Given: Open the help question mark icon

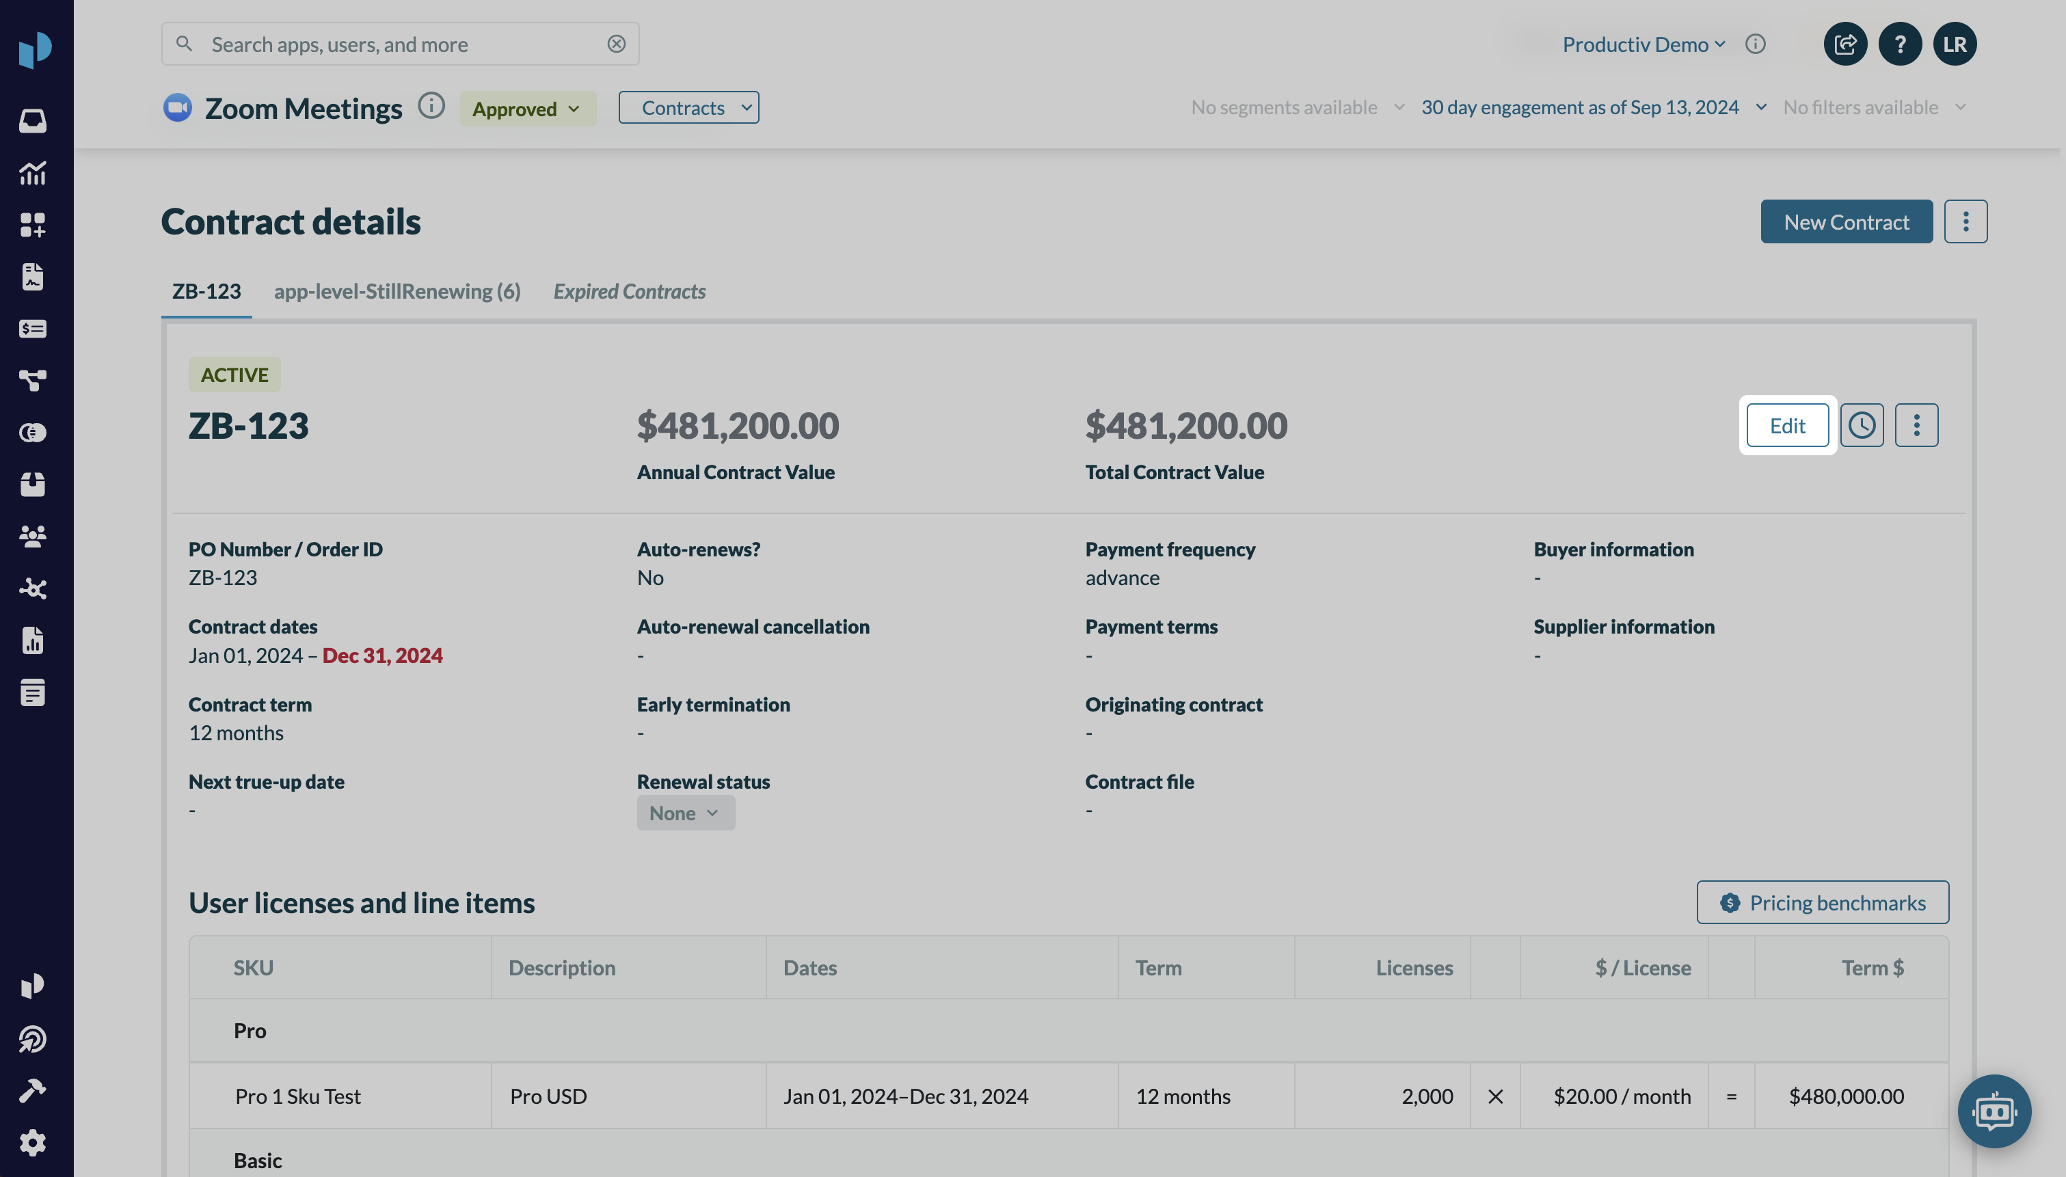Looking at the screenshot, I should [x=1899, y=44].
